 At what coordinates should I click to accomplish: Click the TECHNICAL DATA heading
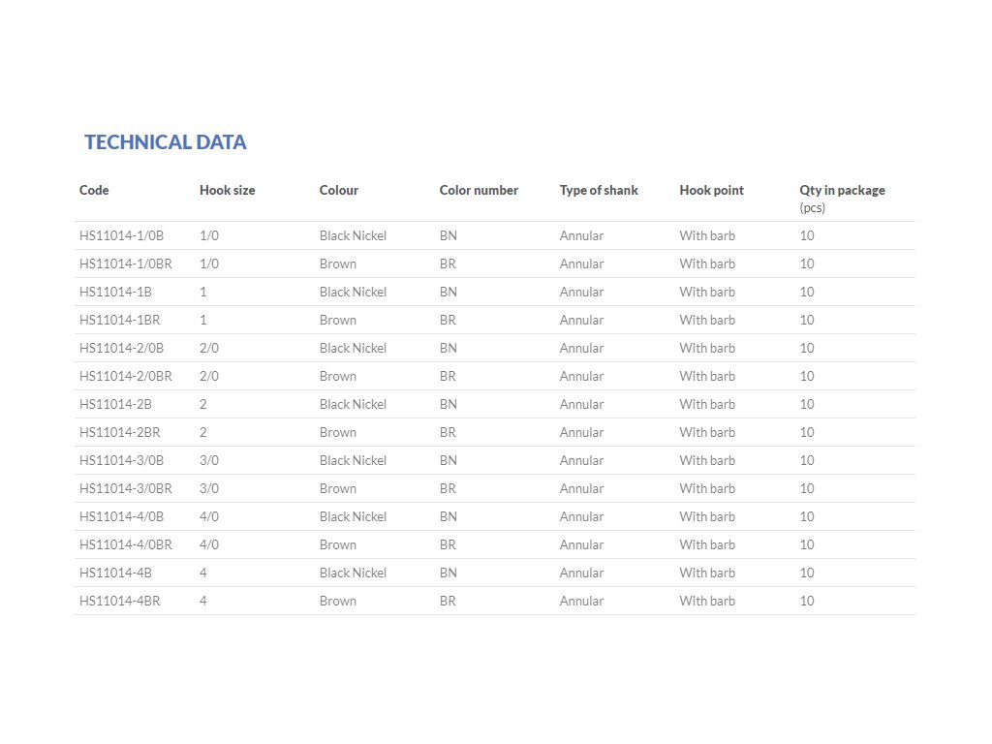166,142
